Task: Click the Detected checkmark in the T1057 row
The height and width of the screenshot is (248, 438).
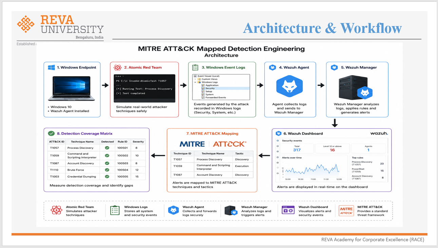Action: (x=107, y=148)
